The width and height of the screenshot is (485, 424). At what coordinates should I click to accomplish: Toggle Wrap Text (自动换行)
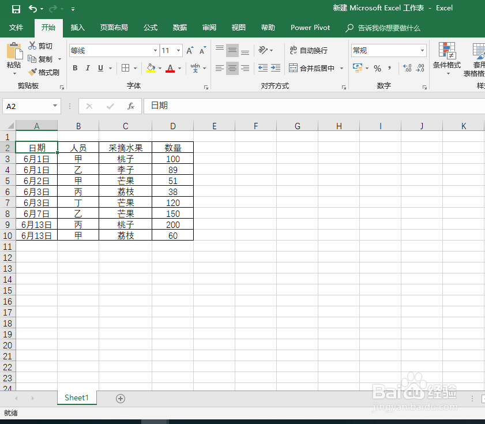coord(309,50)
